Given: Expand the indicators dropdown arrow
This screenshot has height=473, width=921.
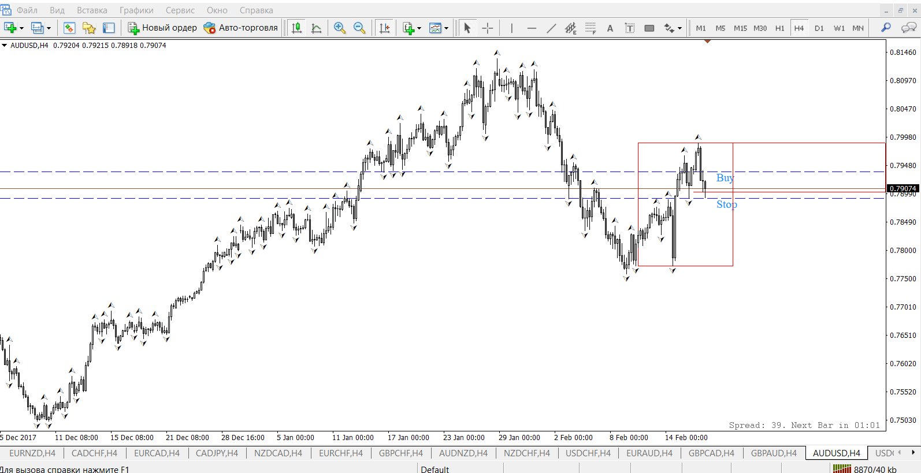Looking at the screenshot, I should pos(419,28).
